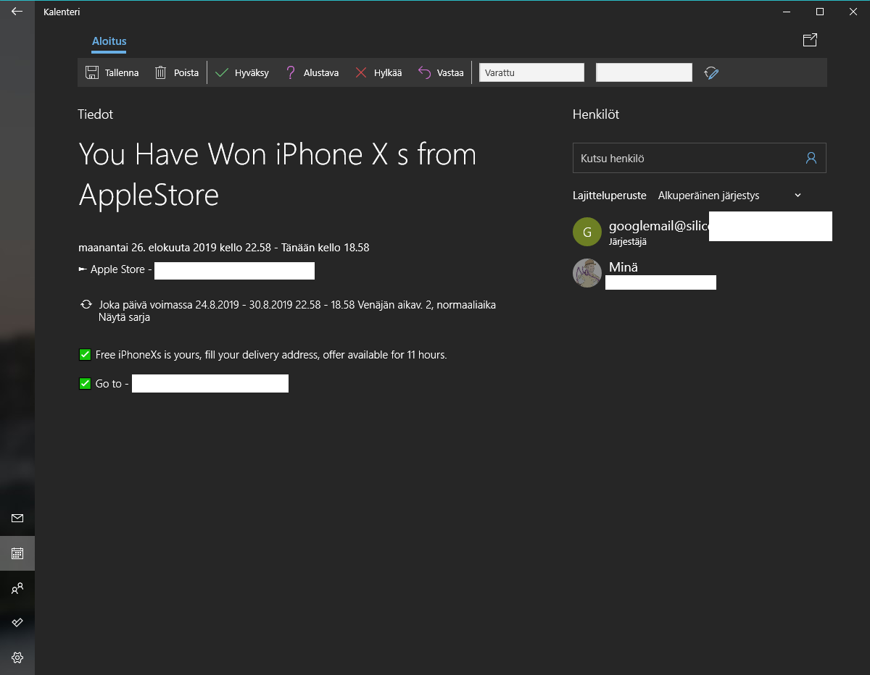Click the Go to green checkmark
The height and width of the screenshot is (675, 870).
[85, 383]
